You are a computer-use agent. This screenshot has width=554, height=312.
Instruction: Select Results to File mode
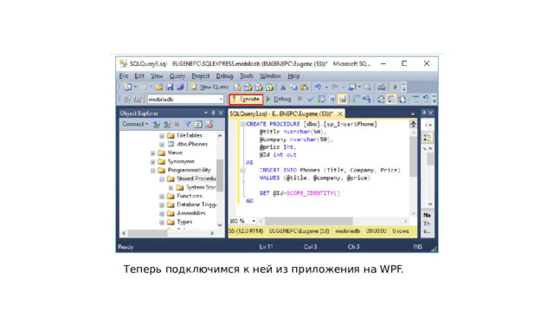click(x=402, y=100)
